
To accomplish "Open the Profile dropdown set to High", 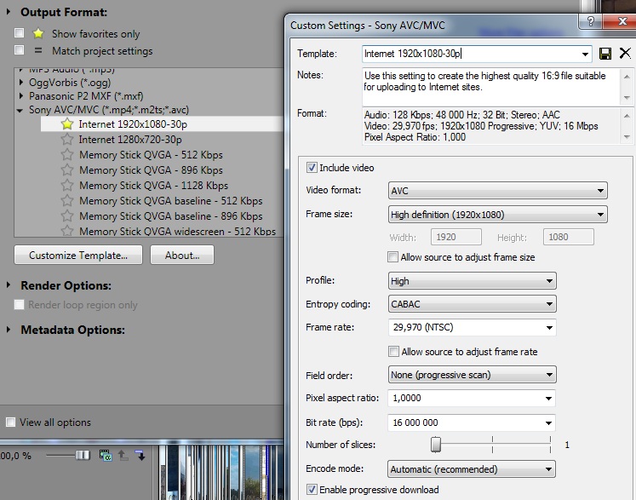I will [x=473, y=281].
